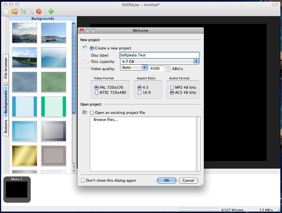Click the Disc label text field
The width and height of the screenshot is (282, 213).
tap(159, 55)
